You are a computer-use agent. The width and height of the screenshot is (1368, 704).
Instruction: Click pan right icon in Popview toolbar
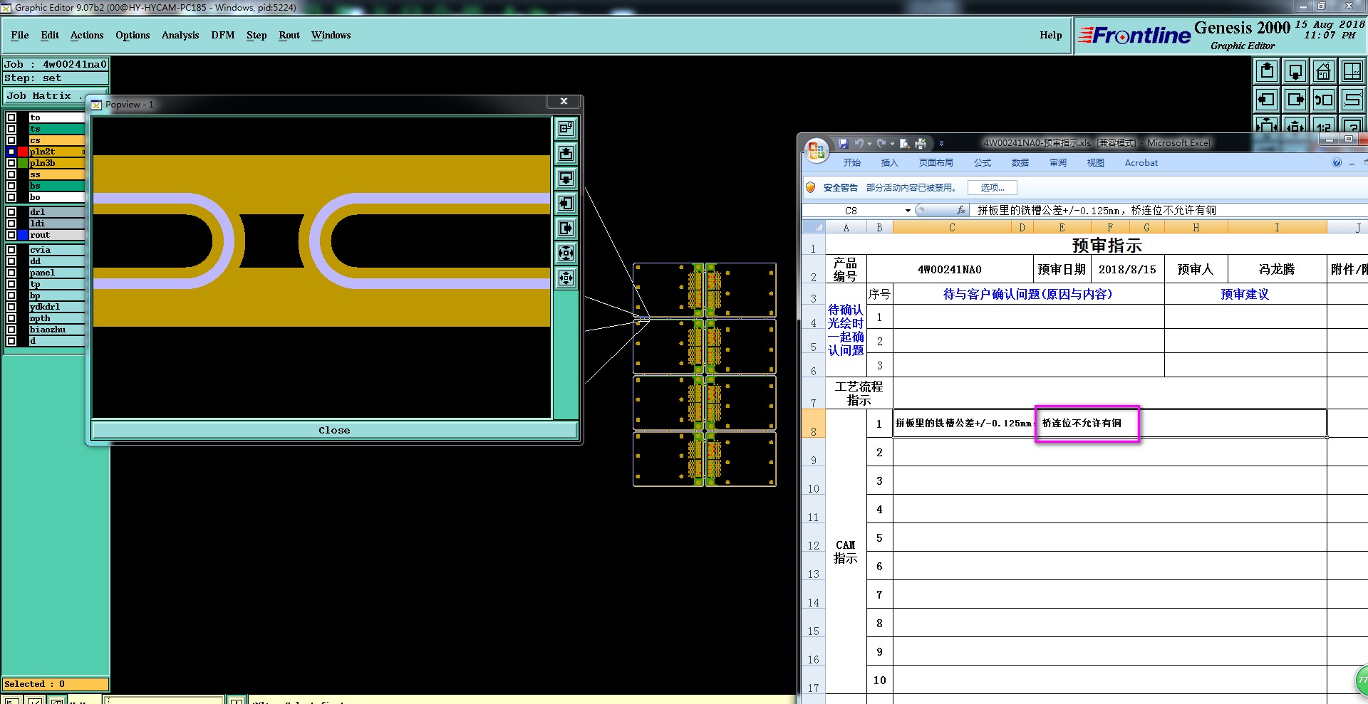(x=566, y=228)
